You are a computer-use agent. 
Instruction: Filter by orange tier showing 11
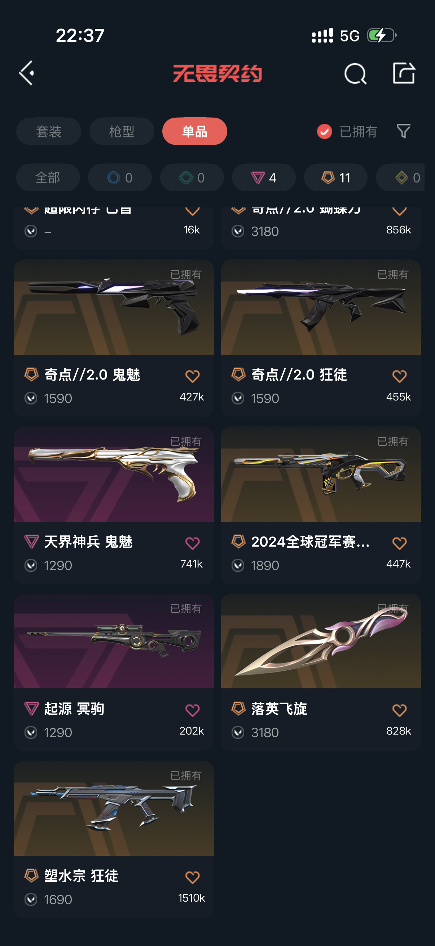[x=335, y=178]
